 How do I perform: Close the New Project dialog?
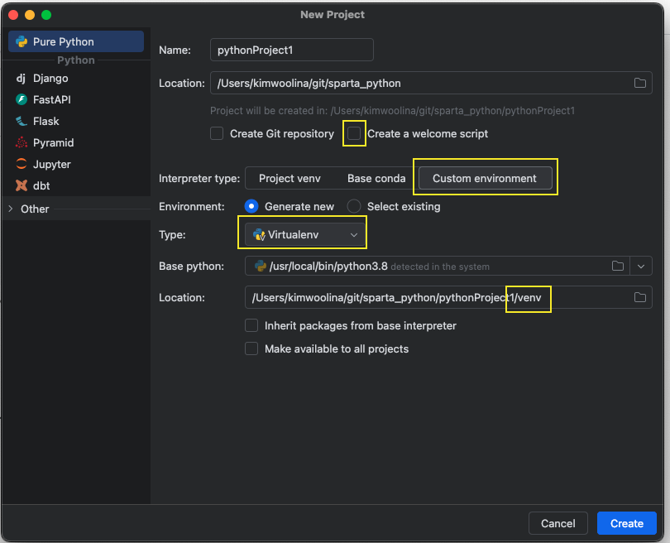pos(12,15)
